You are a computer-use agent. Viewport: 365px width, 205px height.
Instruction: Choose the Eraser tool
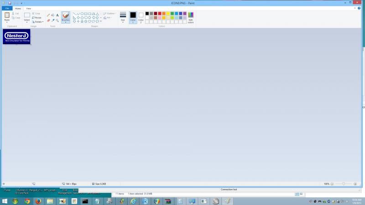click(x=48, y=20)
